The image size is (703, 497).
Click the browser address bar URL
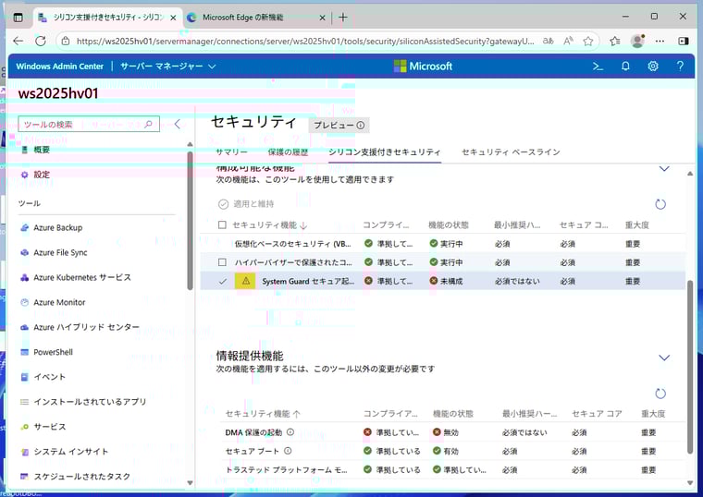tap(305, 42)
